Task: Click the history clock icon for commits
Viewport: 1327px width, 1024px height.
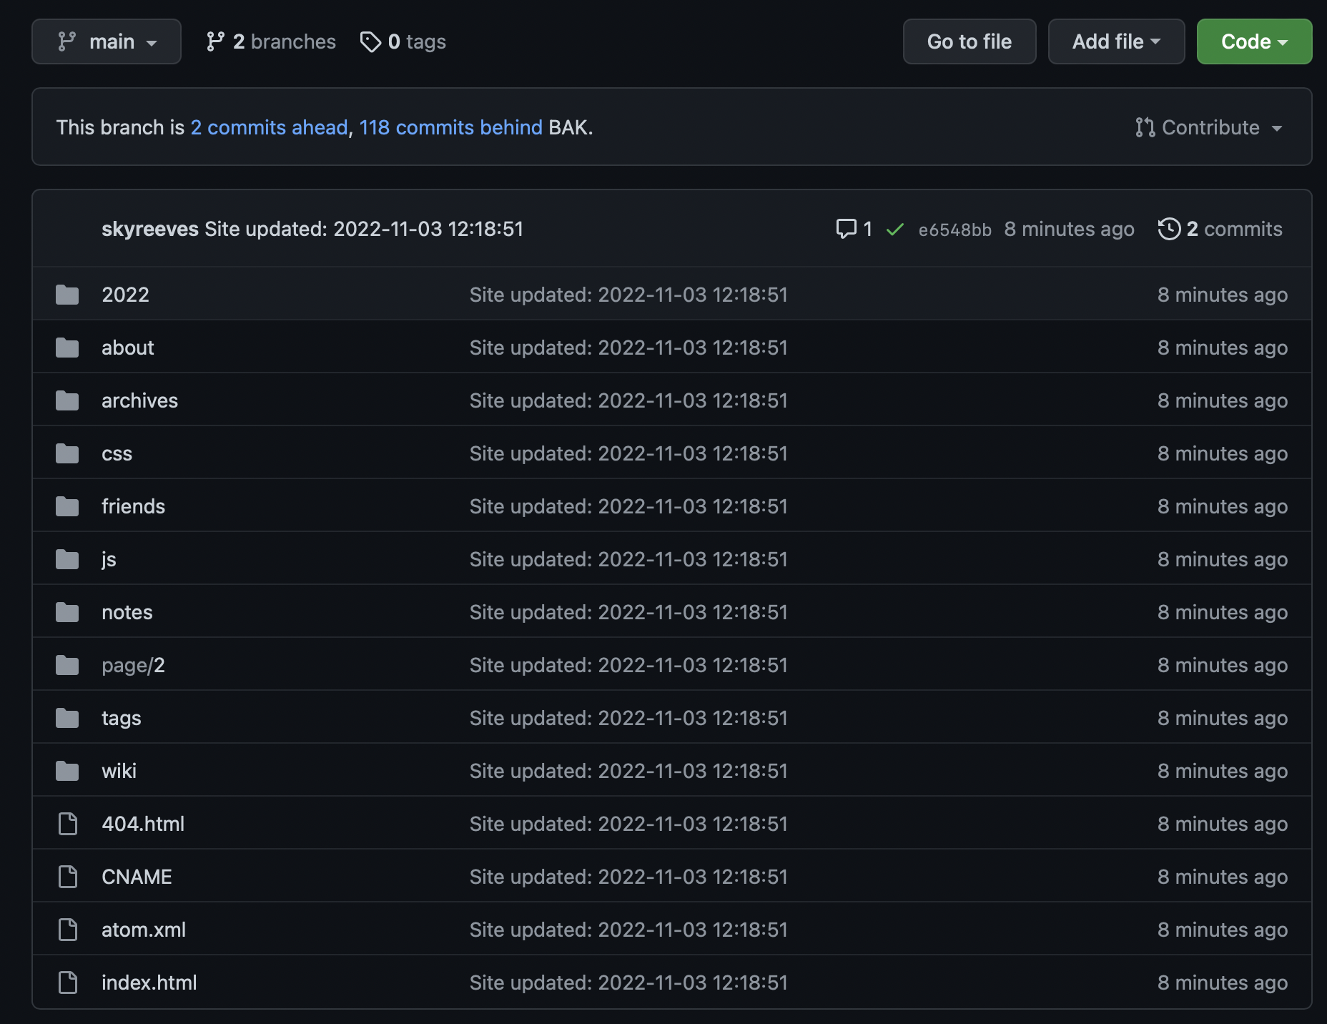Action: [x=1169, y=229]
